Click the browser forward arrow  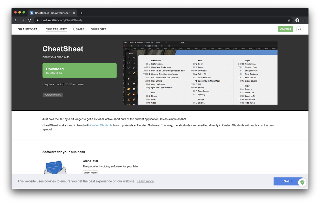tap(23, 20)
